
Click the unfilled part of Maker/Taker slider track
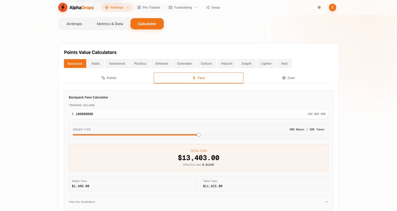click(x=262, y=135)
